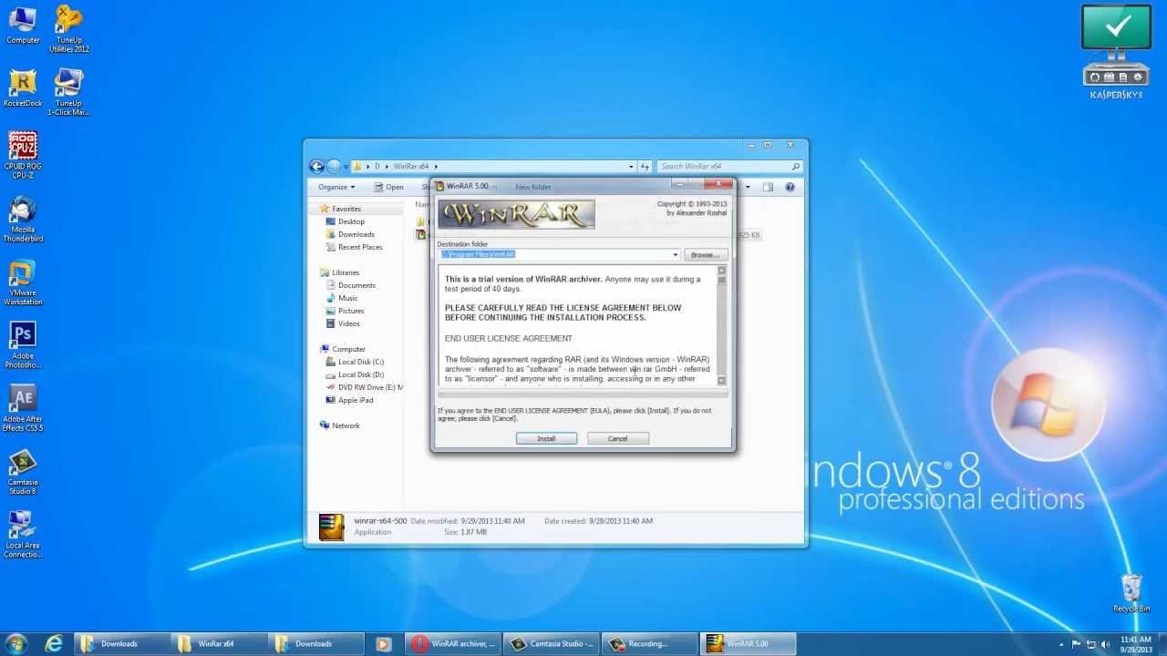Image resolution: width=1167 pixels, height=656 pixels.
Task: Open the Organize menu in Explorer
Action: coord(336,187)
